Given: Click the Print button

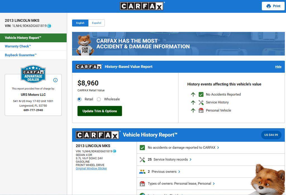Looking at the screenshot, I should pos(273,6).
